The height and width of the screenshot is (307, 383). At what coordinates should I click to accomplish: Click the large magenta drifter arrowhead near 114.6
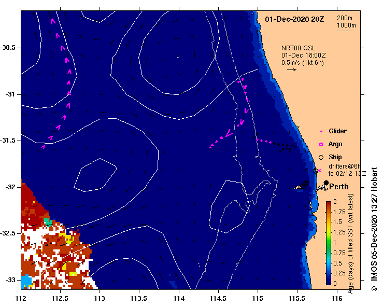[229, 133]
